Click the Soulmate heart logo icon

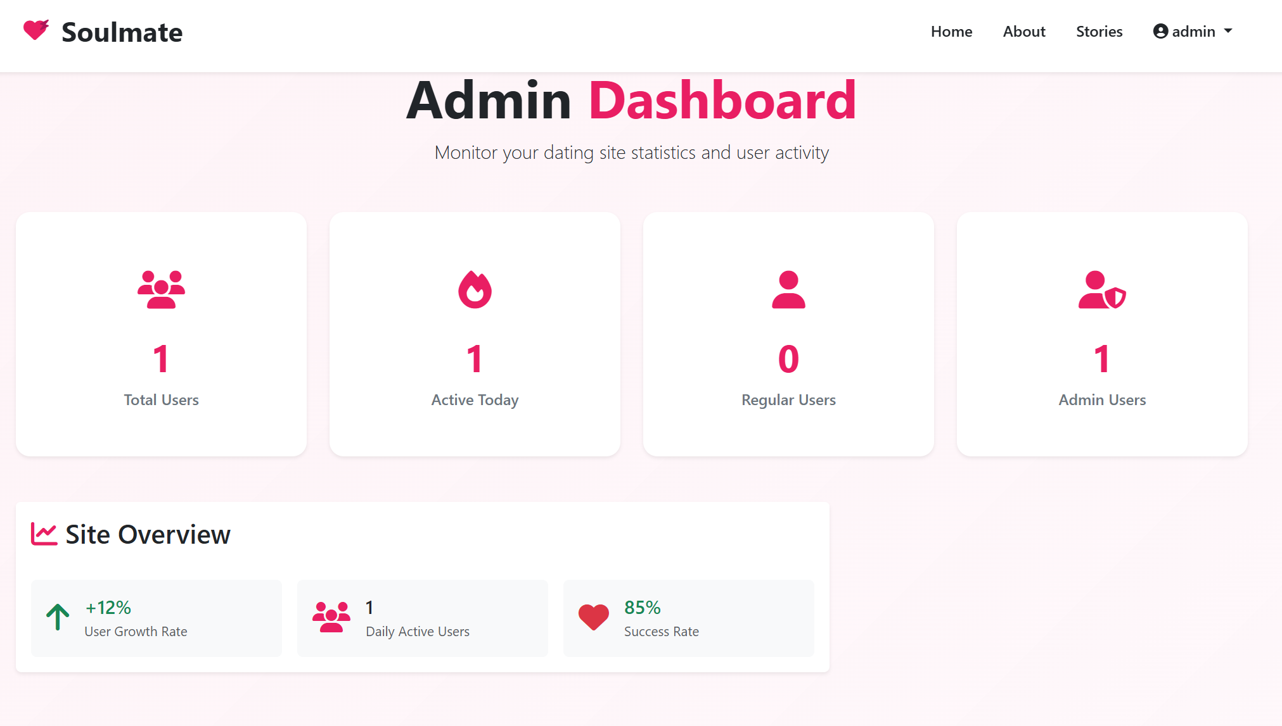click(x=35, y=30)
